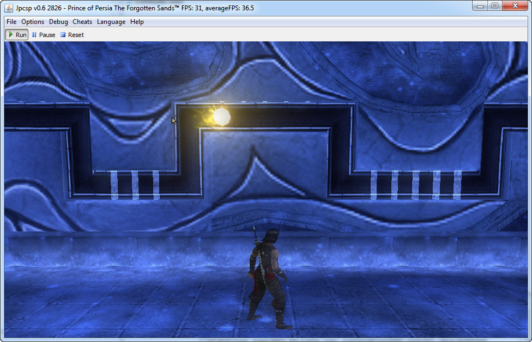Expand the Cheats menu
Viewport: 532px width, 342px height.
pyautogui.click(x=82, y=22)
